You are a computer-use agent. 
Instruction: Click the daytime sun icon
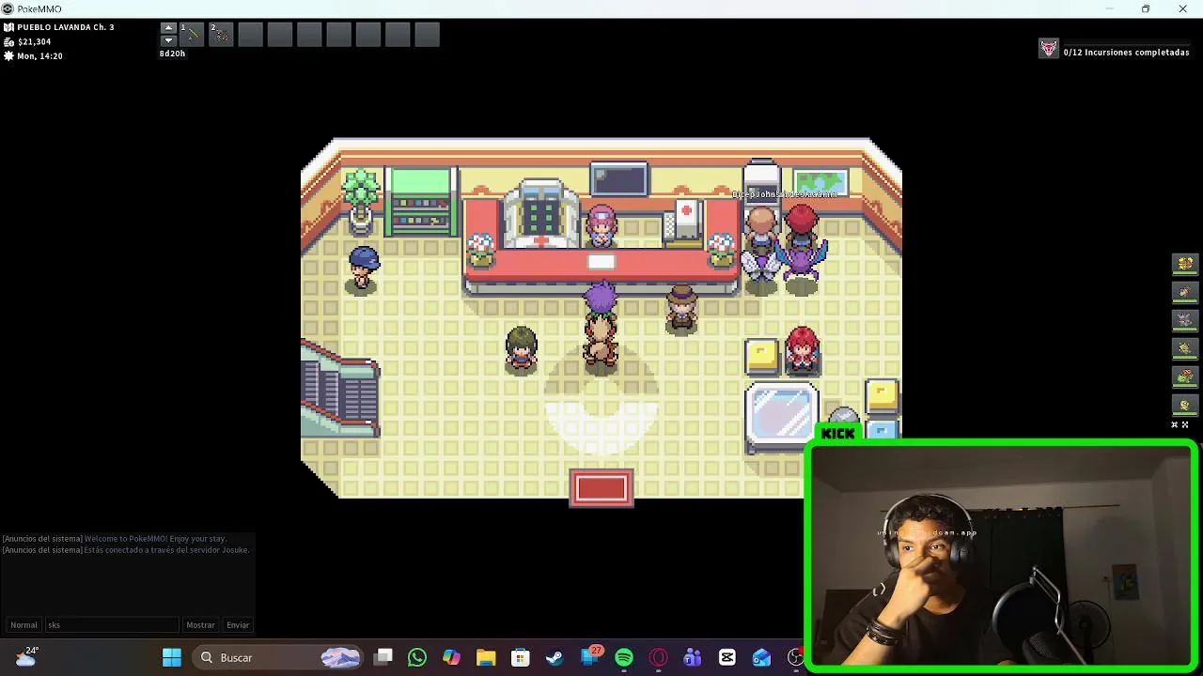(8, 56)
